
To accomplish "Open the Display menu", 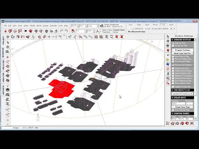I will coord(45,26).
